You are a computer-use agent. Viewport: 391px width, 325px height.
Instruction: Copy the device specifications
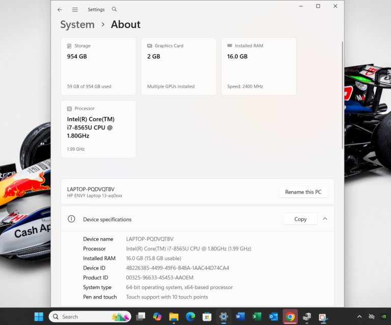click(300, 219)
